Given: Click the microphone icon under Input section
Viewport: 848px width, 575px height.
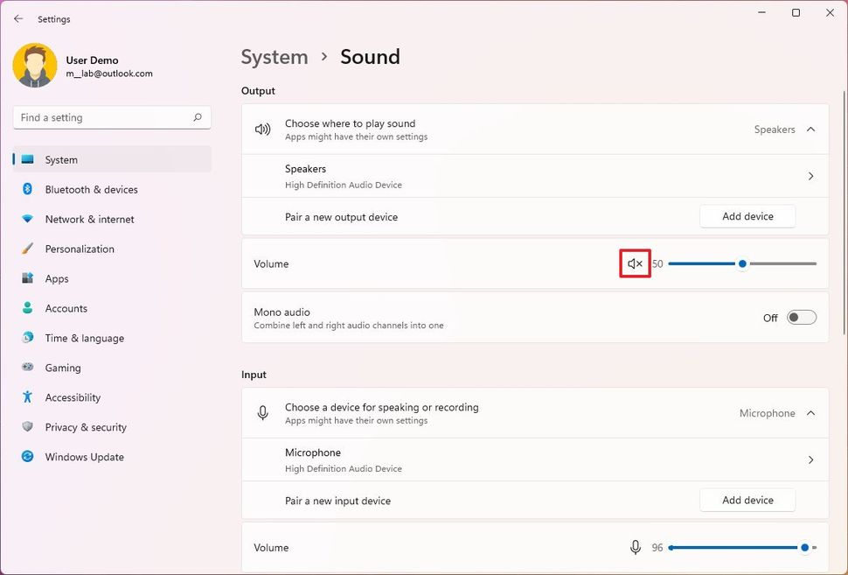Looking at the screenshot, I should pyautogui.click(x=262, y=412).
